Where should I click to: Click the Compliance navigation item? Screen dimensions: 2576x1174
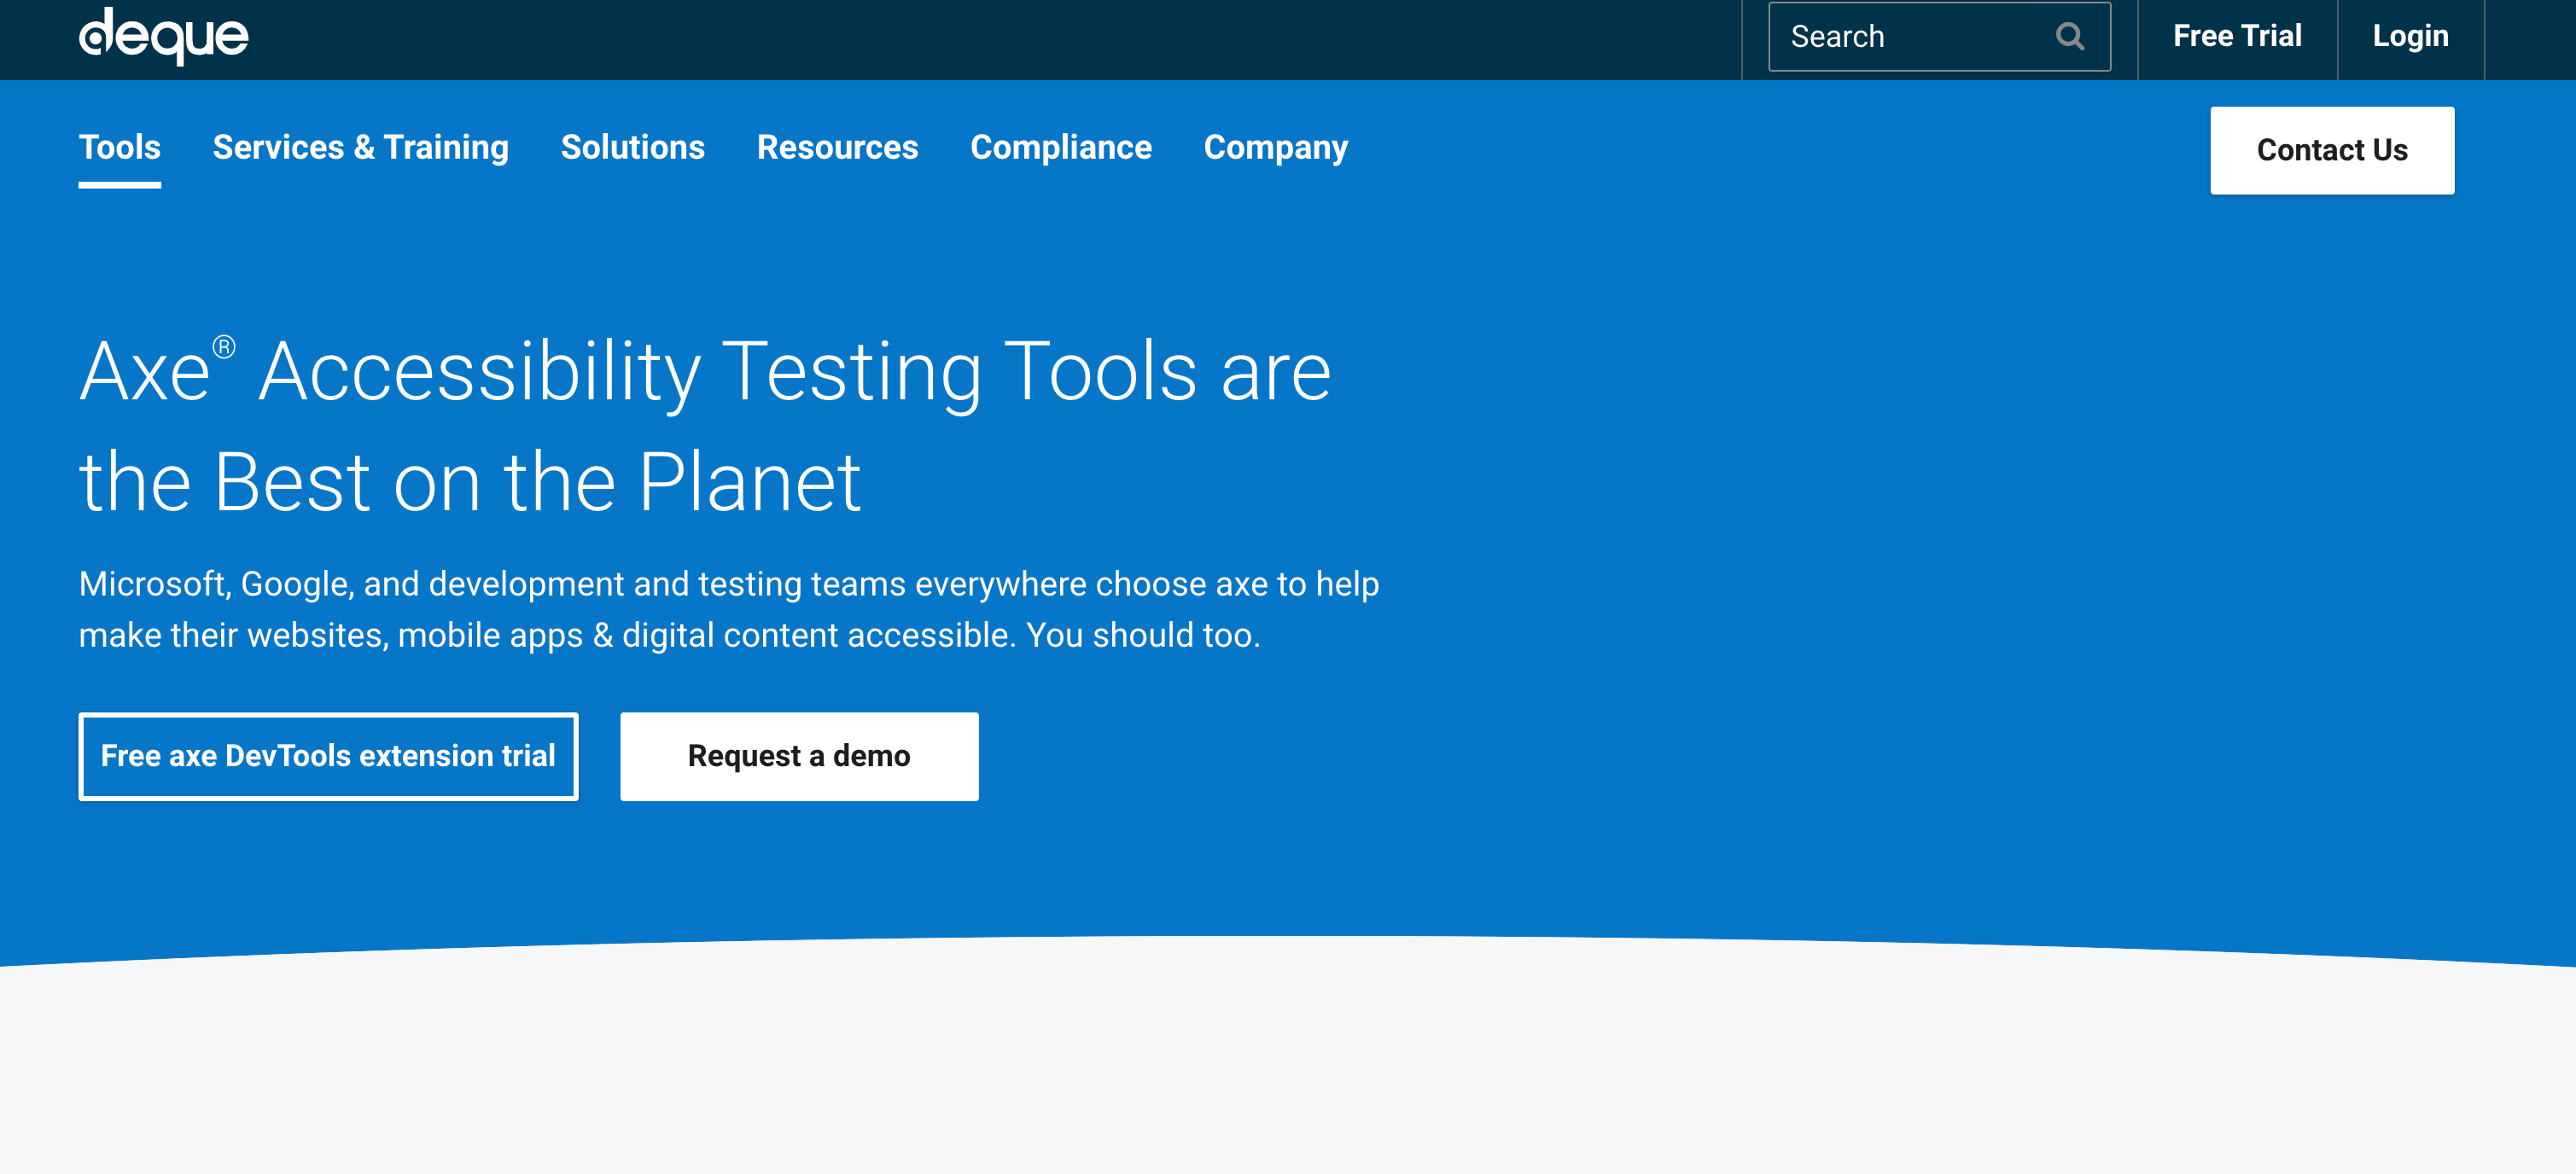[x=1059, y=148]
